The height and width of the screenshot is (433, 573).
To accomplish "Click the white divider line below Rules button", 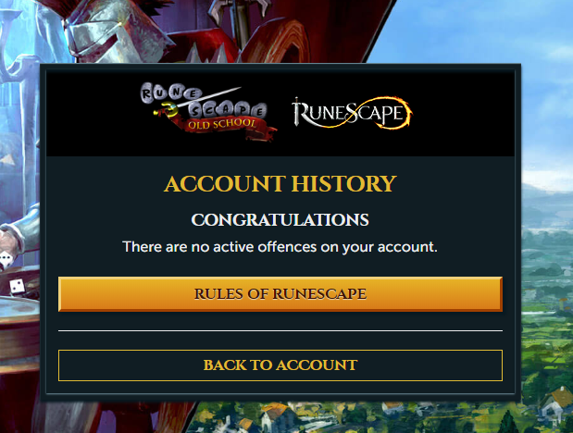I will click(x=280, y=330).
